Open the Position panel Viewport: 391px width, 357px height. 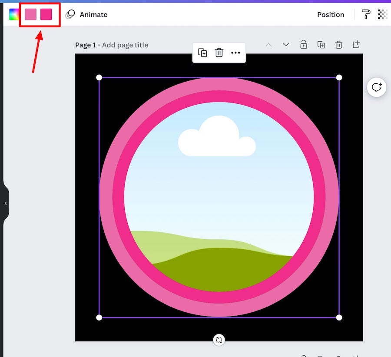pyautogui.click(x=331, y=15)
